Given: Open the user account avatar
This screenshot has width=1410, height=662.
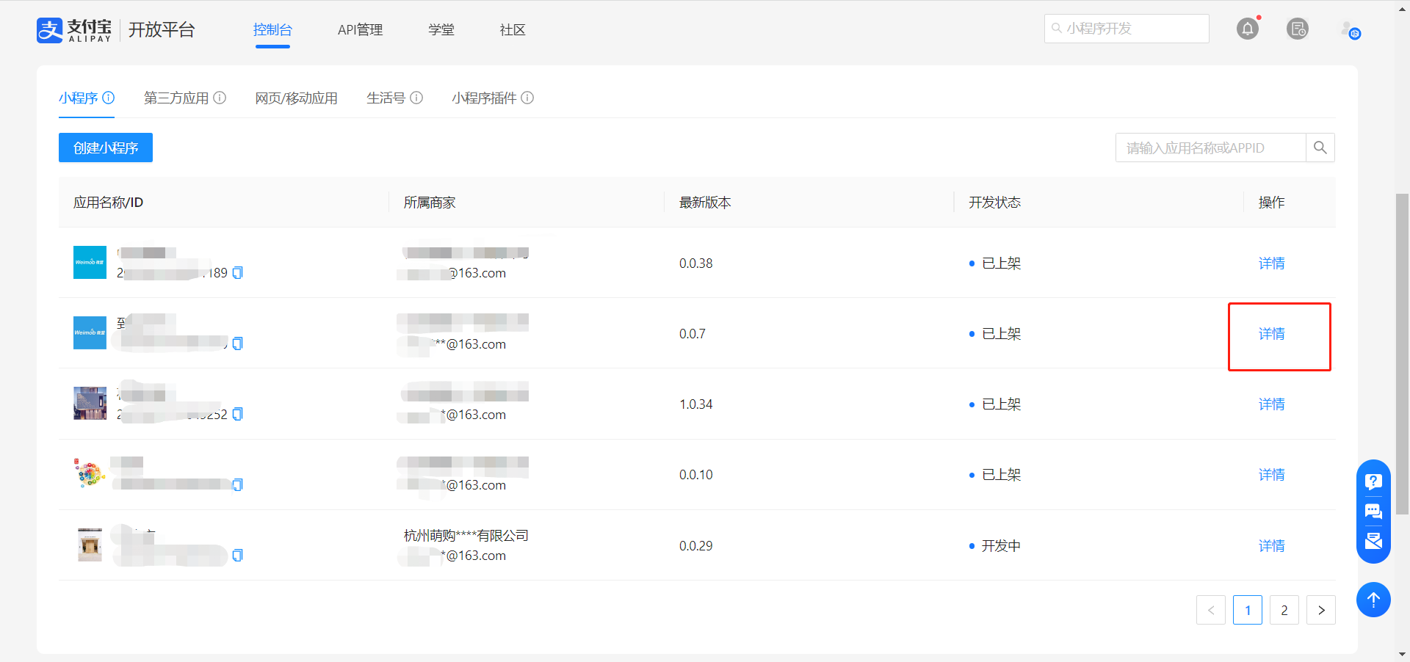Looking at the screenshot, I should click(1350, 30).
